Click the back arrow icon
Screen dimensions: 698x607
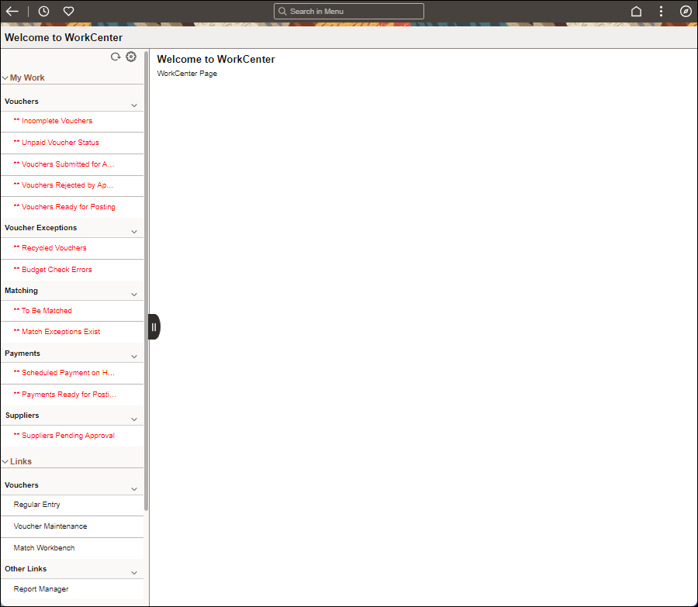click(12, 11)
